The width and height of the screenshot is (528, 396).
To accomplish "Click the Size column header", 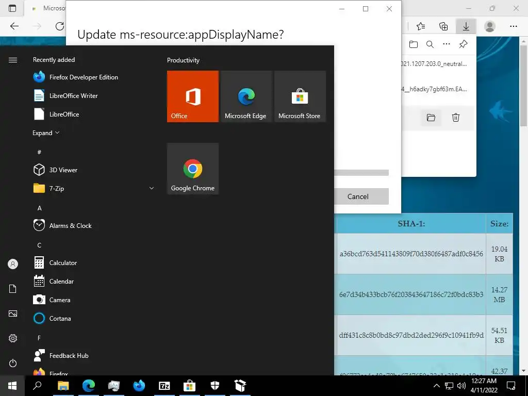I will pyautogui.click(x=499, y=224).
